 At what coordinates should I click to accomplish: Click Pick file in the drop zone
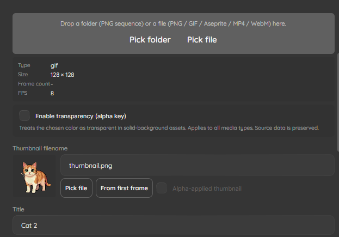(202, 40)
